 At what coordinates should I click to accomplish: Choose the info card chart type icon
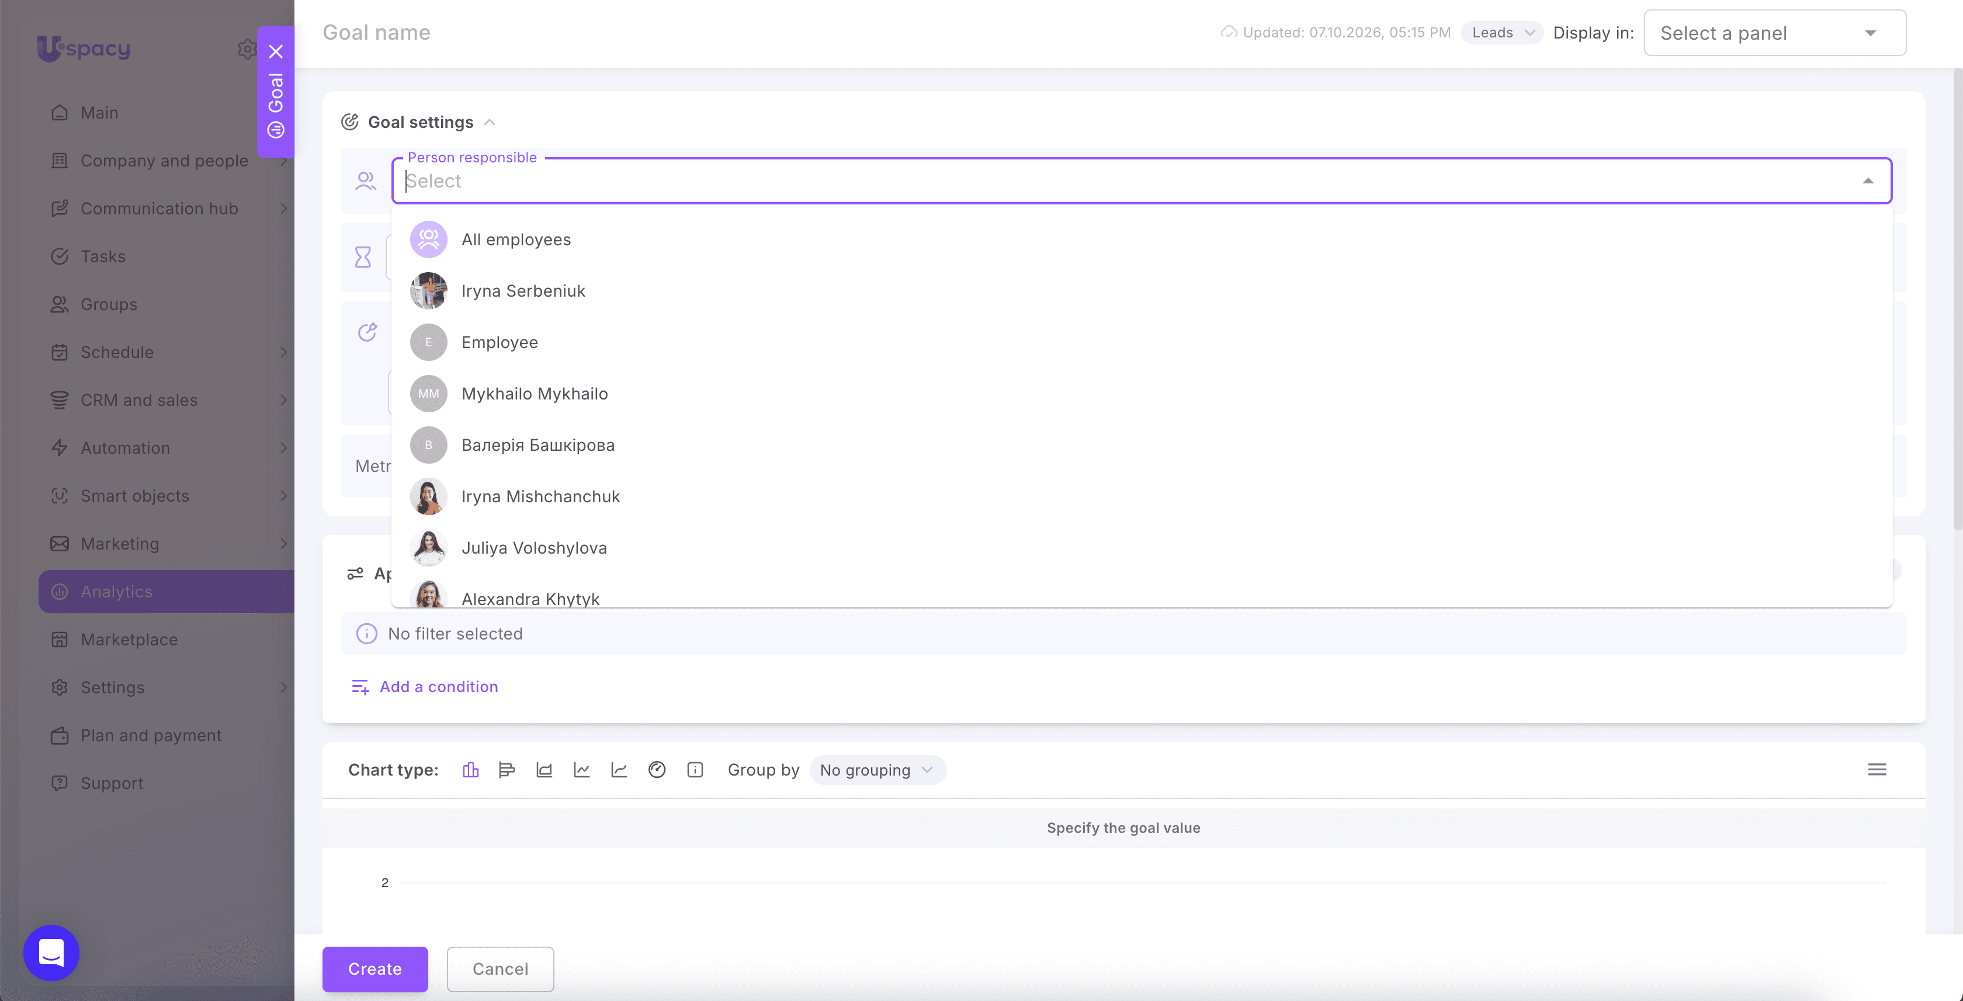695,769
